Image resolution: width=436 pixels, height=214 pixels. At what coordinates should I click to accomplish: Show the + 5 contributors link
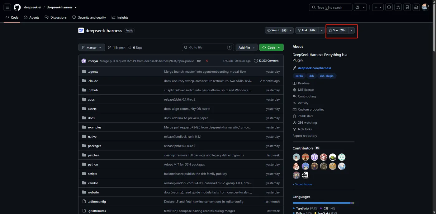coord(302,184)
